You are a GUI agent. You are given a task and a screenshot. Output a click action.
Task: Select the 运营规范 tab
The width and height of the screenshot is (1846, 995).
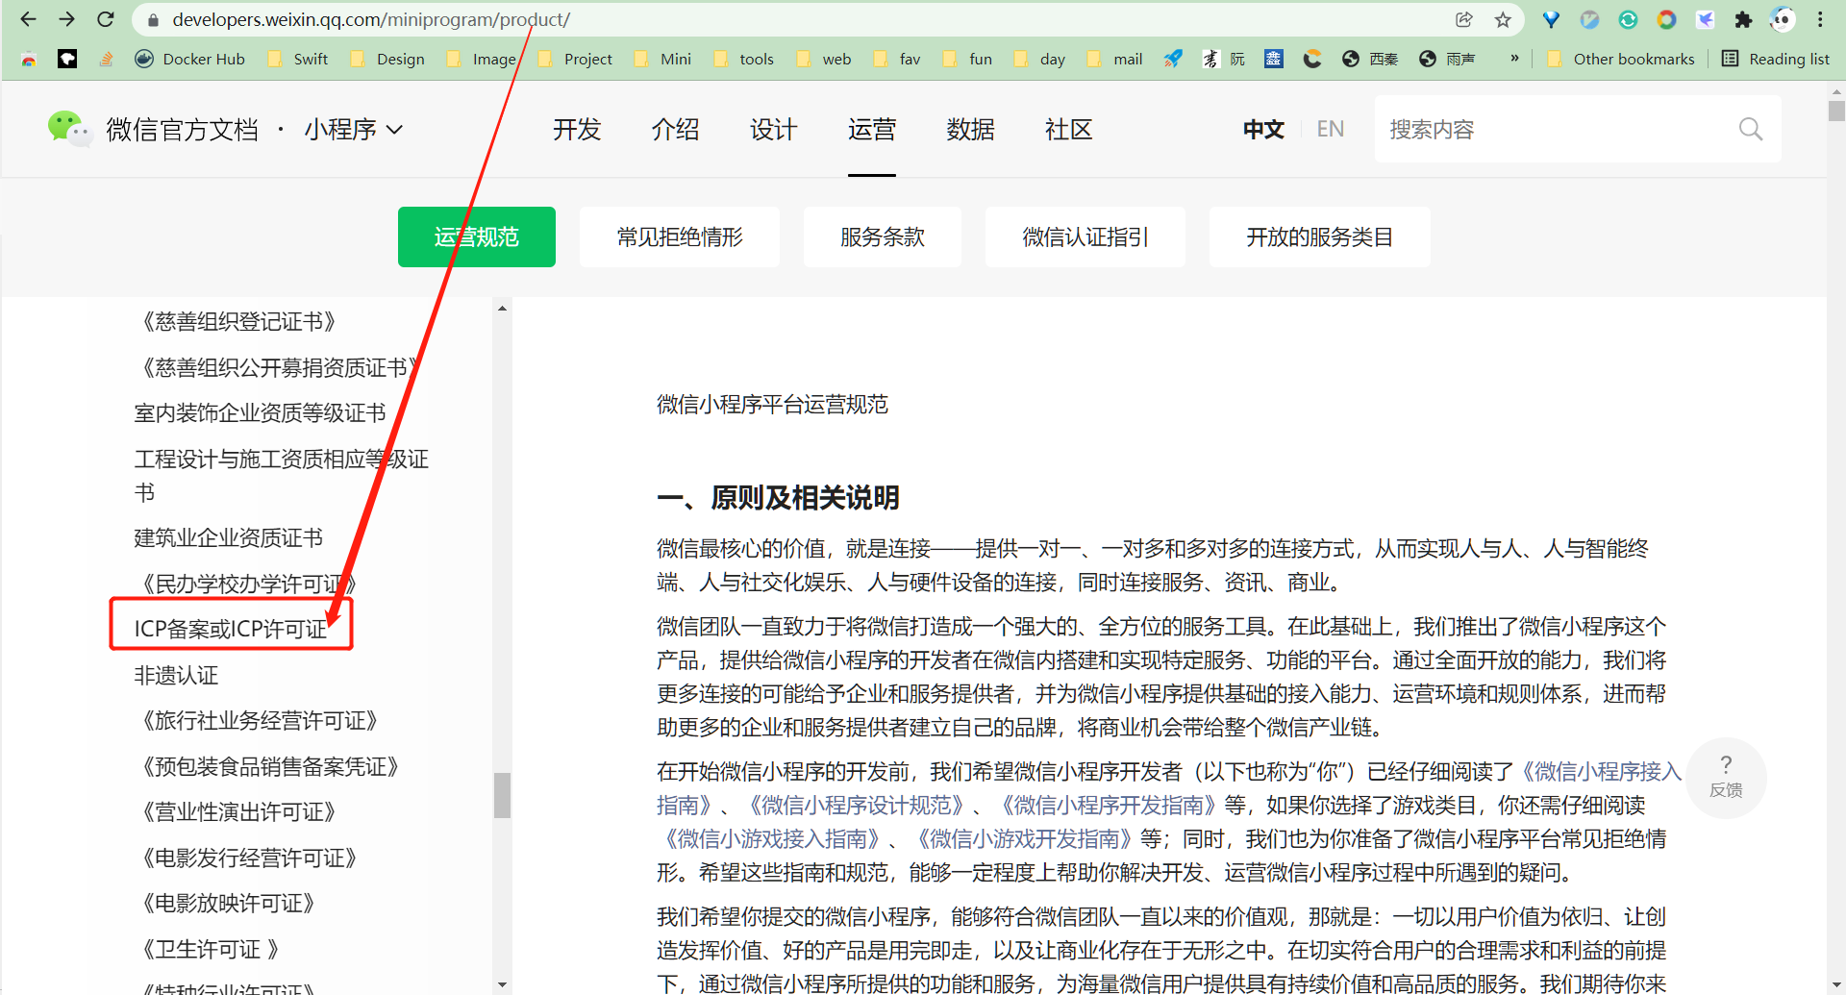coord(477,236)
